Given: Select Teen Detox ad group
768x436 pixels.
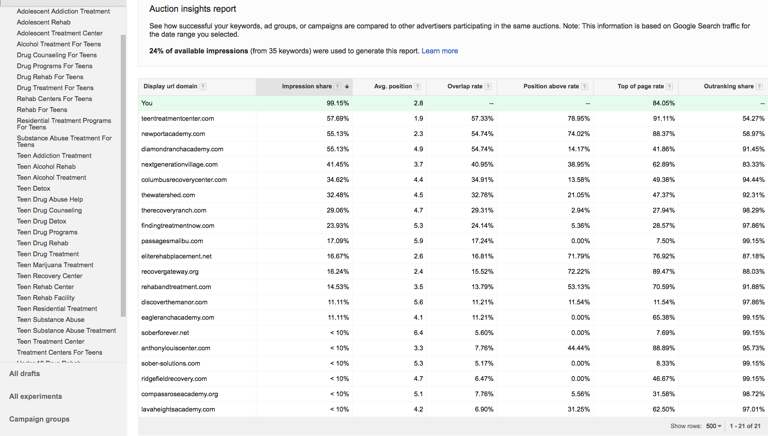Looking at the screenshot, I should [x=34, y=188].
